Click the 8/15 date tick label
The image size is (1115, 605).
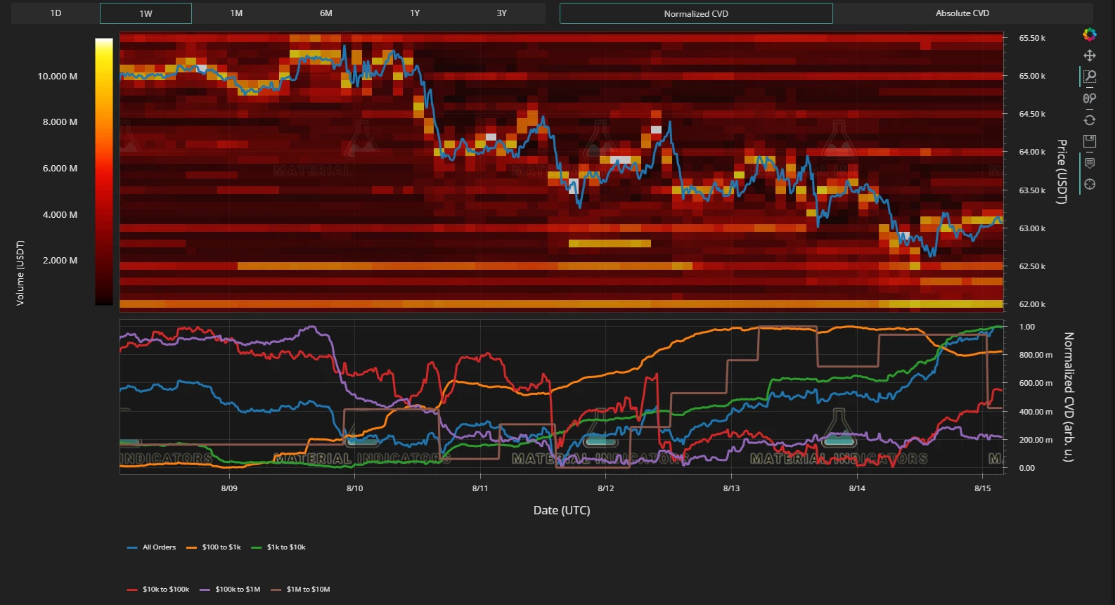tap(983, 488)
